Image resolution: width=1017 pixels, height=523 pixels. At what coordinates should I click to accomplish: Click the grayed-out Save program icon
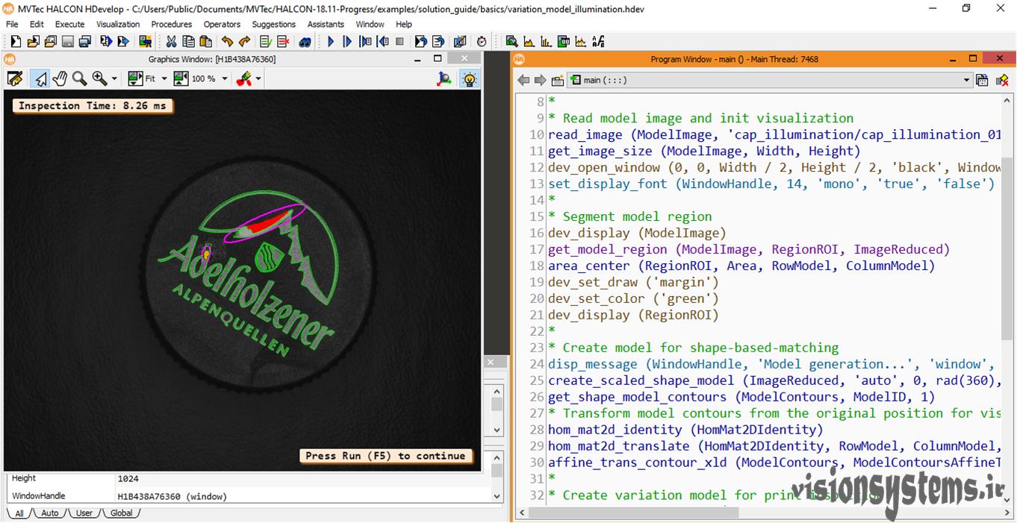click(x=68, y=42)
